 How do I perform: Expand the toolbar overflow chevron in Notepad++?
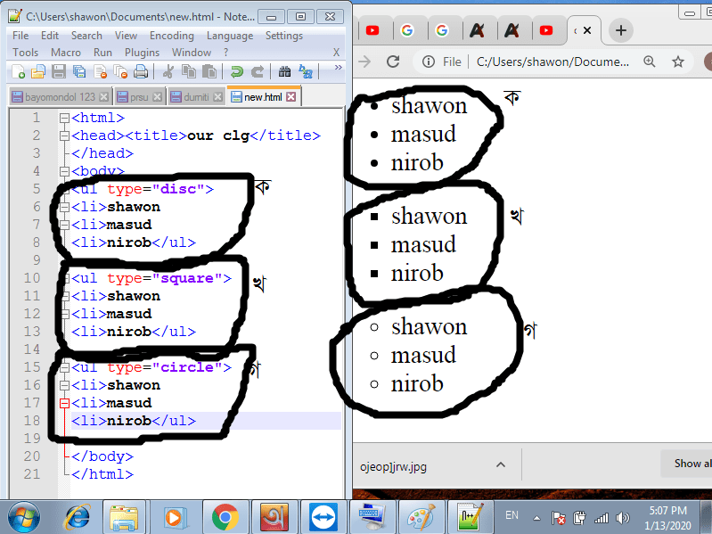coord(337,69)
